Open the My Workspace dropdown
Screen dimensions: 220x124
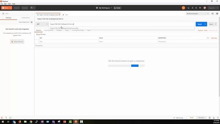(x=104, y=8)
